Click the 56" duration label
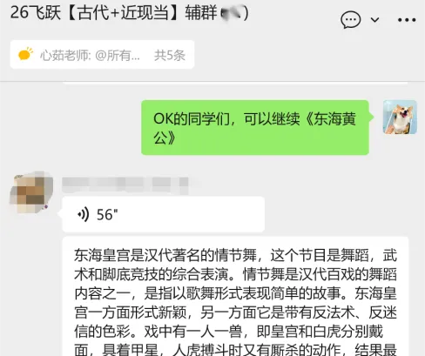Screen dimensions: 425x356 click(107, 215)
